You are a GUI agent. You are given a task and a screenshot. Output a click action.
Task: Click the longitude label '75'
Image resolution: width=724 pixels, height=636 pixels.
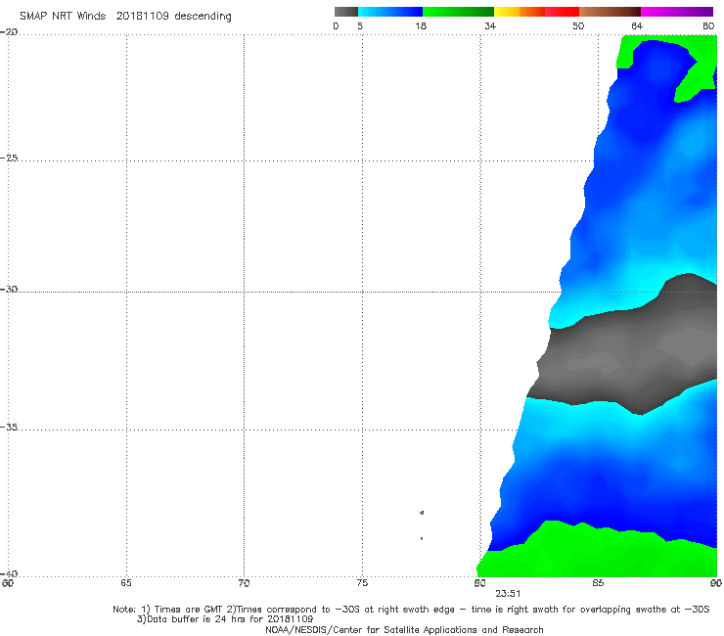click(362, 583)
